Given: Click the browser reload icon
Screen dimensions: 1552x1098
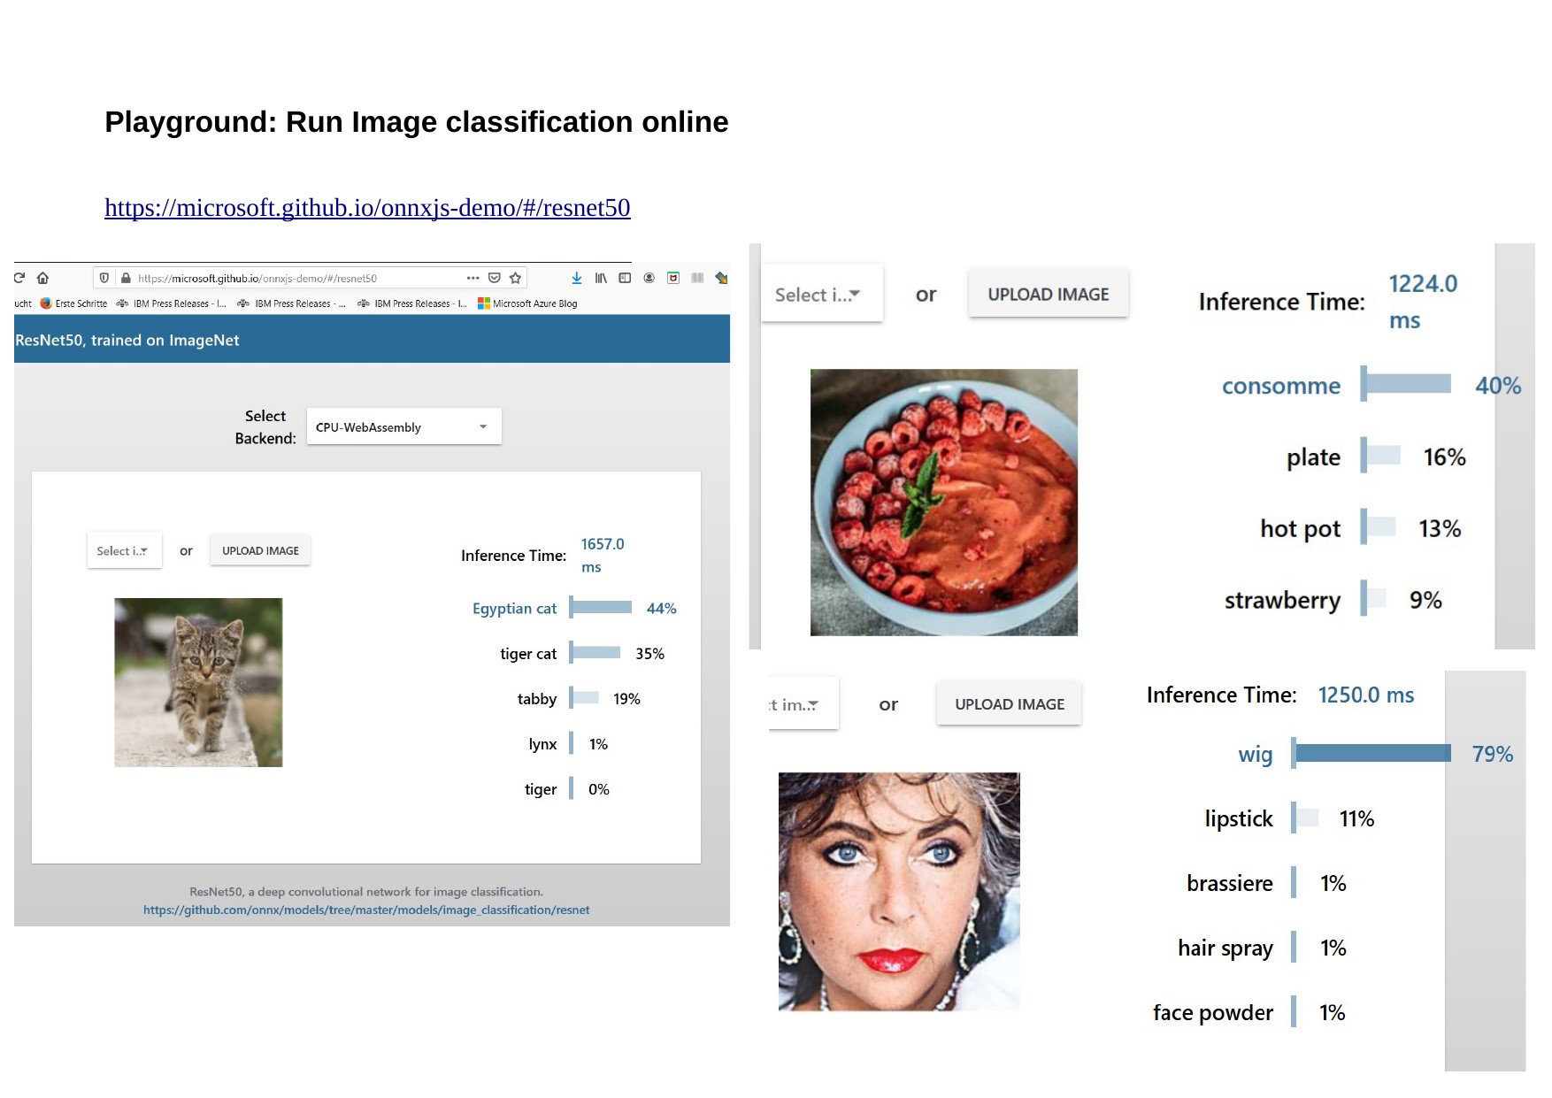Looking at the screenshot, I should tap(19, 278).
